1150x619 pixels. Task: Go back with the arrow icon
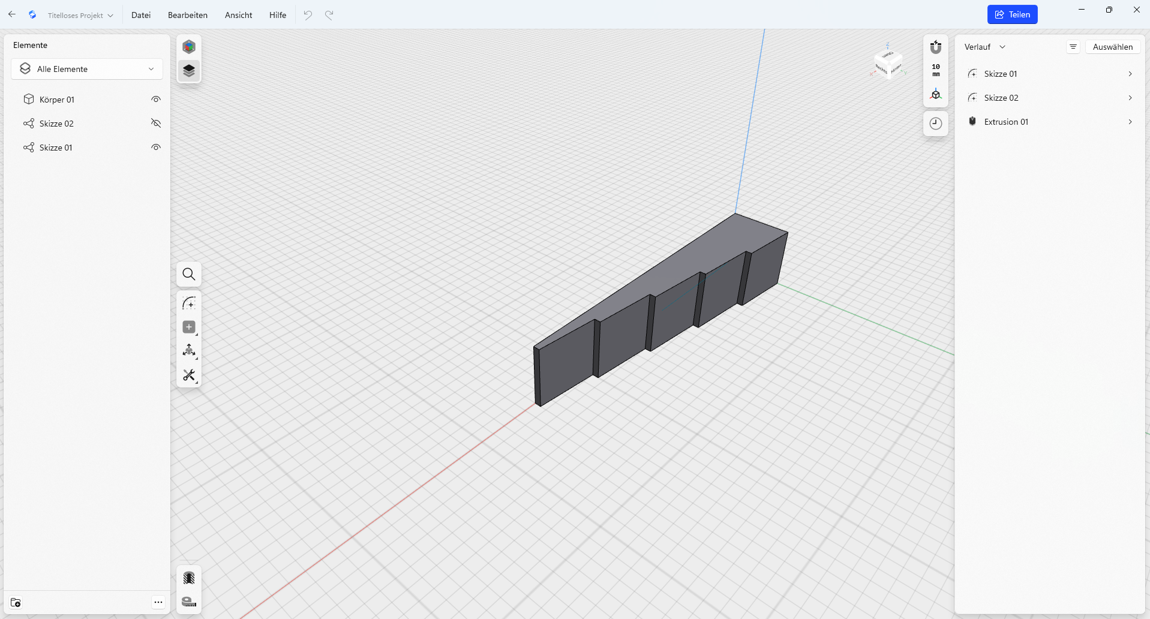pos(12,14)
